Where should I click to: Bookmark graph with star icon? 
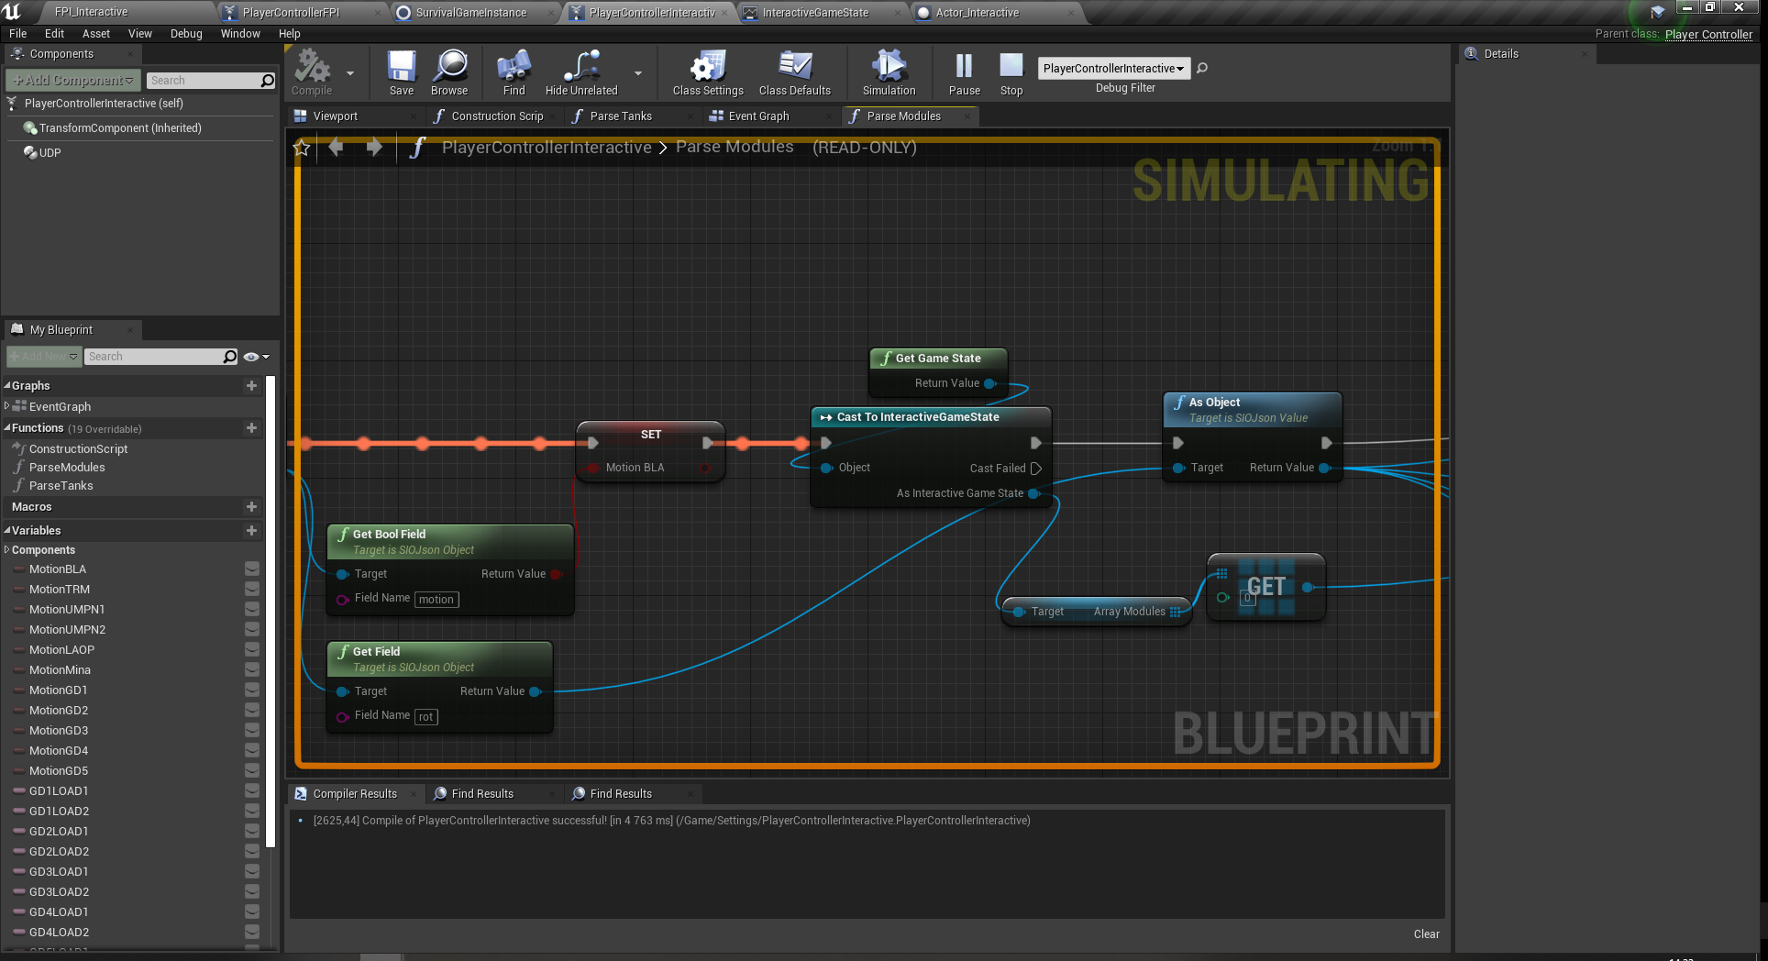[302, 148]
